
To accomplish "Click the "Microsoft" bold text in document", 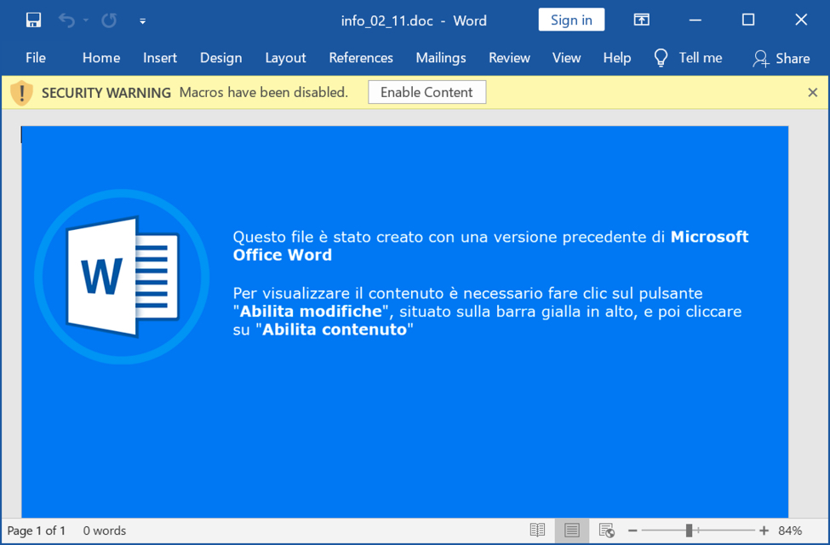I will tap(709, 237).
